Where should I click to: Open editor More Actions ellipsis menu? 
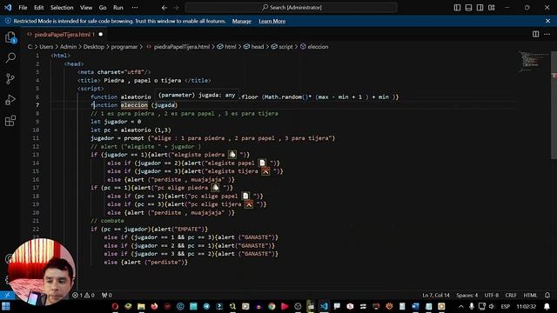click(x=547, y=34)
